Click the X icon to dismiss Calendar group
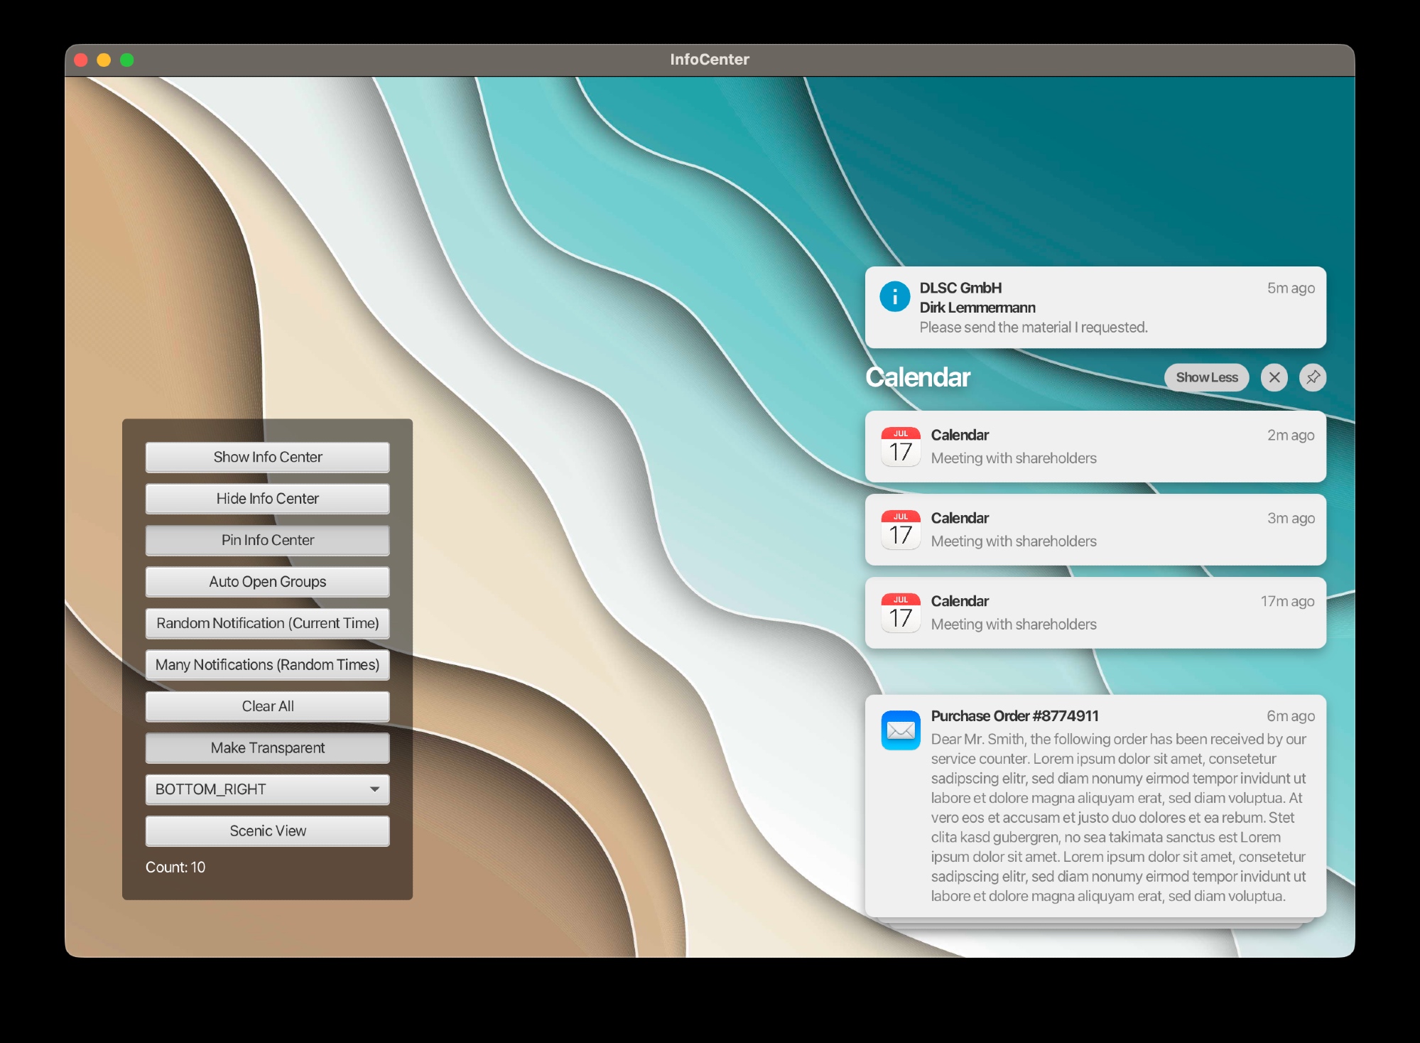 tap(1274, 377)
